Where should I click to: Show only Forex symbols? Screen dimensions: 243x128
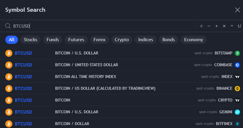point(99,40)
